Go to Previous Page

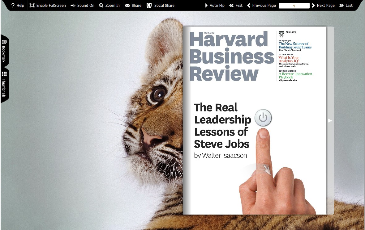261,5
